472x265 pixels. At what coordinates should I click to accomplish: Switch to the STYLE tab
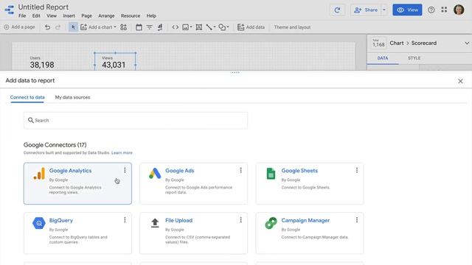(x=414, y=58)
